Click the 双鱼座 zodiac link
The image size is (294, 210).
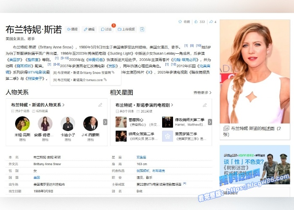click(142, 157)
